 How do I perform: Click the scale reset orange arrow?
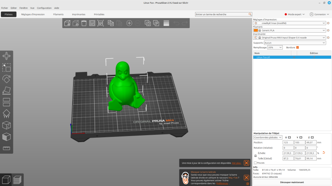pos(323,153)
